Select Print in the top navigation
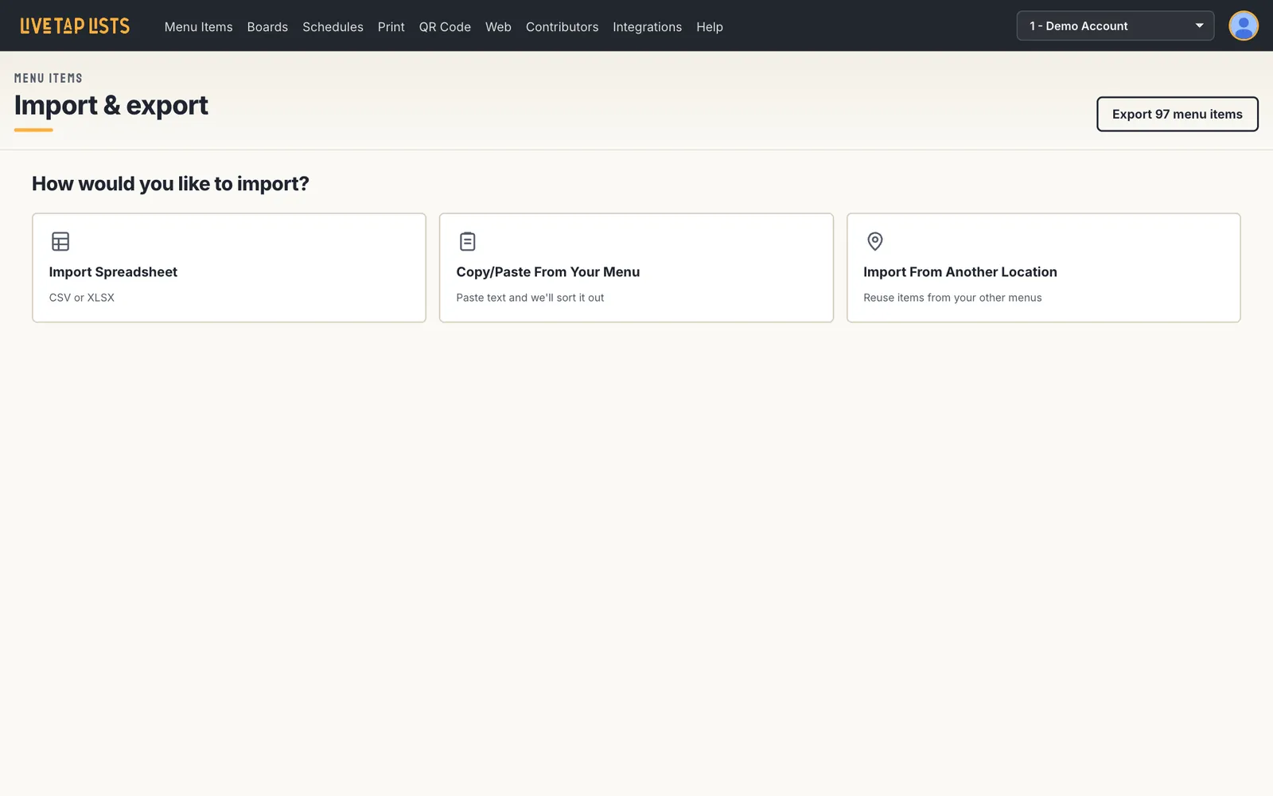This screenshot has width=1273, height=796. (x=391, y=27)
